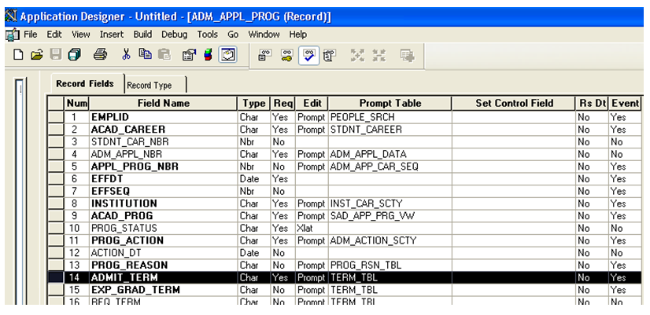Open the Build menu
The image size is (650, 315).
coord(142,35)
